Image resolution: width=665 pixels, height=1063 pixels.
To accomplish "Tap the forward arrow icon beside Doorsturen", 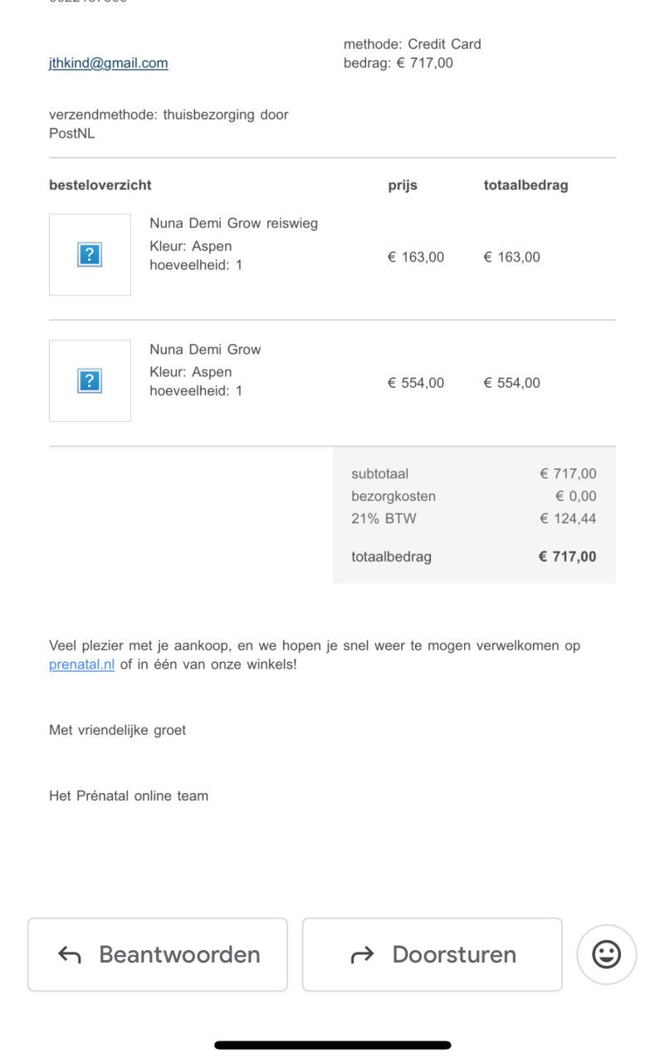I will click(x=362, y=955).
